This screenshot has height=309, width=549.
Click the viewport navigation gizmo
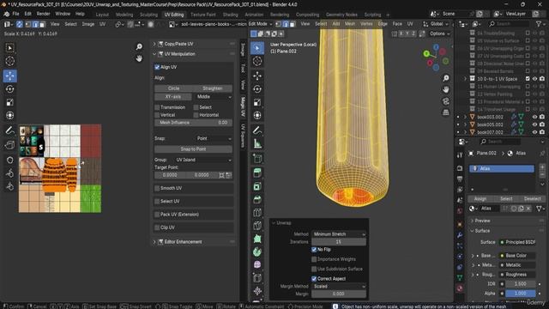point(436,58)
